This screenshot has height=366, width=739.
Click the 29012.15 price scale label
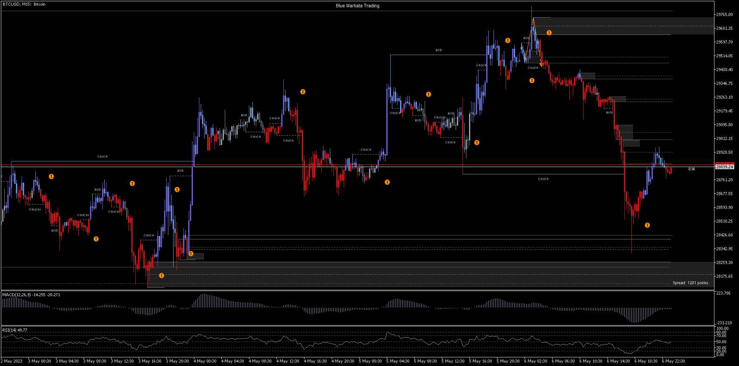click(724, 139)
